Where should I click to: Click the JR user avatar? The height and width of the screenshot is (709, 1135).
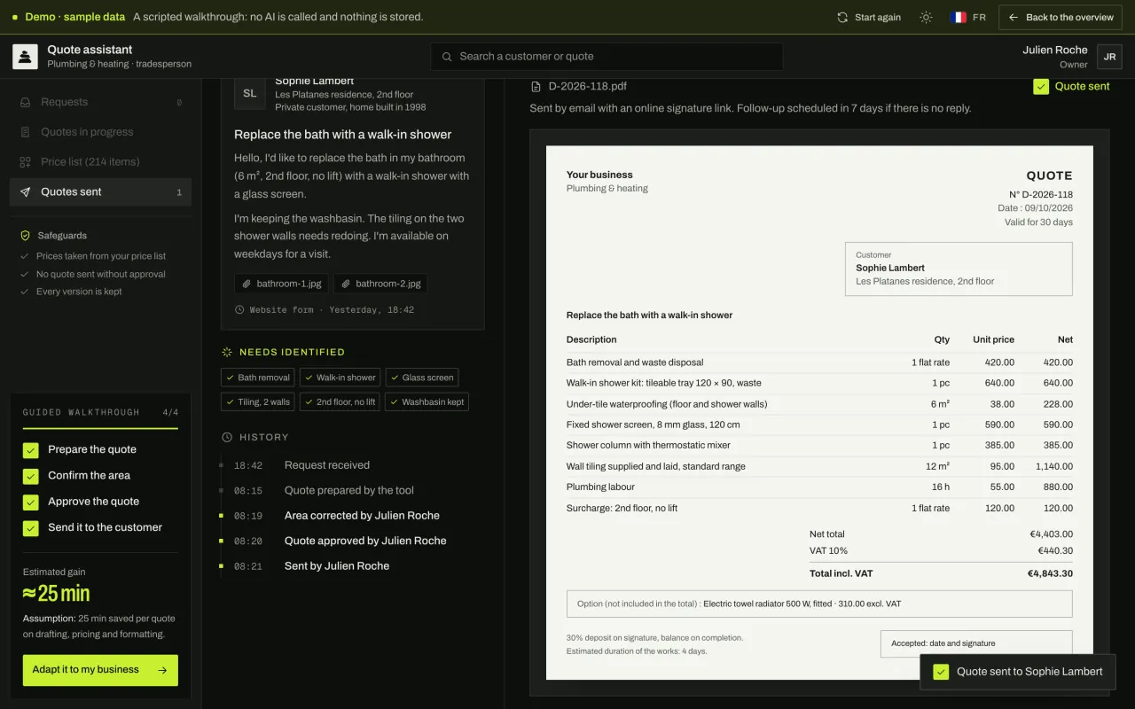(1109, 57)
